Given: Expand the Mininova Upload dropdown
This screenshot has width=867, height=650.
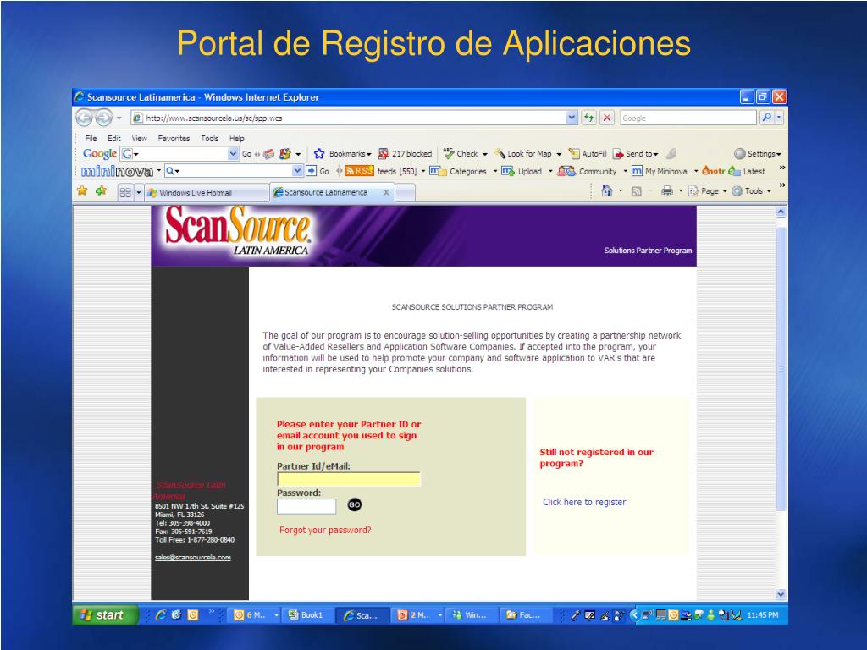Looking at the screenshot, I should [x=550, y=171].
